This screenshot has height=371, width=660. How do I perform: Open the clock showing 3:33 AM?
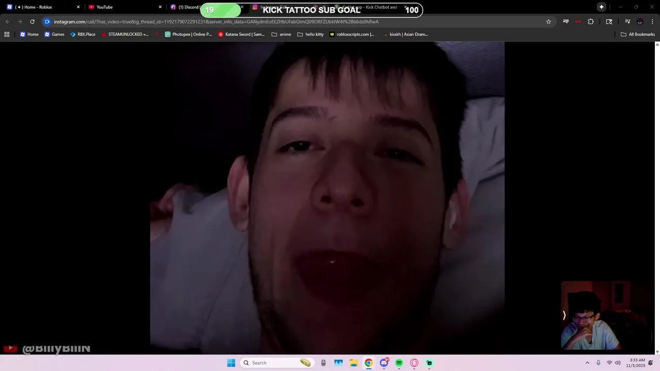pyautogui.click(x=635, y=363)
